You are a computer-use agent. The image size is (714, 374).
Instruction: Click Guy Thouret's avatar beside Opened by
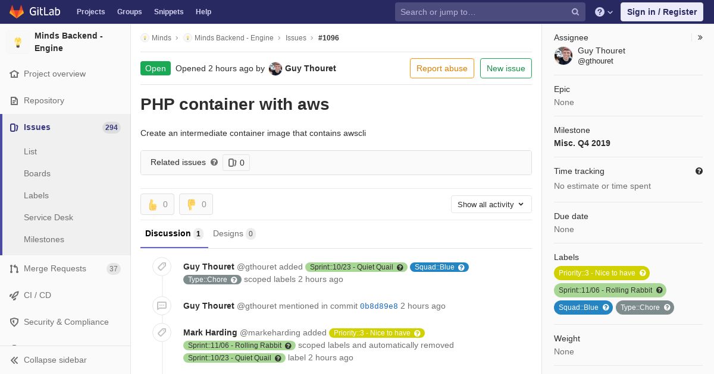pos(275,69)
